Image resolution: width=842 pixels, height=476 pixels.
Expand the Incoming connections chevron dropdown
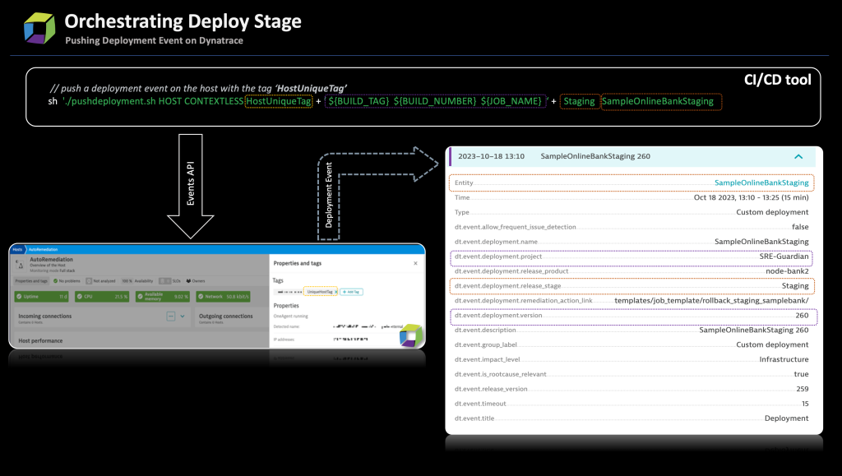(183, 317)
